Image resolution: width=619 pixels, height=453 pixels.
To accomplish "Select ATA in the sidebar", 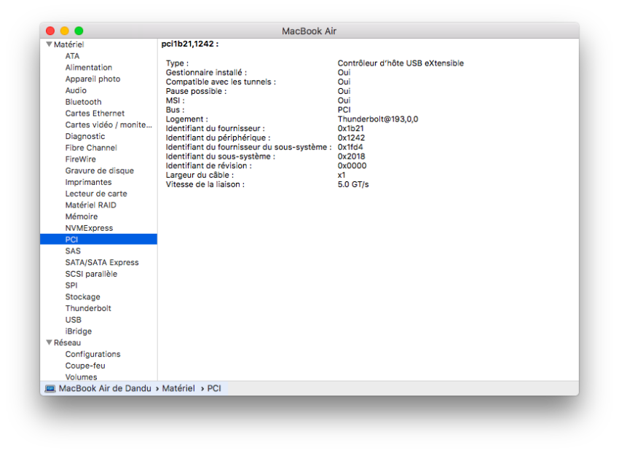I will (72, 56).
